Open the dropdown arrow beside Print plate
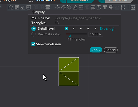138x107 pixels. (101, 1)
